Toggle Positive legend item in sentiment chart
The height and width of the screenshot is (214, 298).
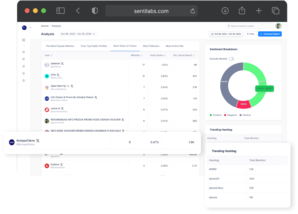(215, 115)
